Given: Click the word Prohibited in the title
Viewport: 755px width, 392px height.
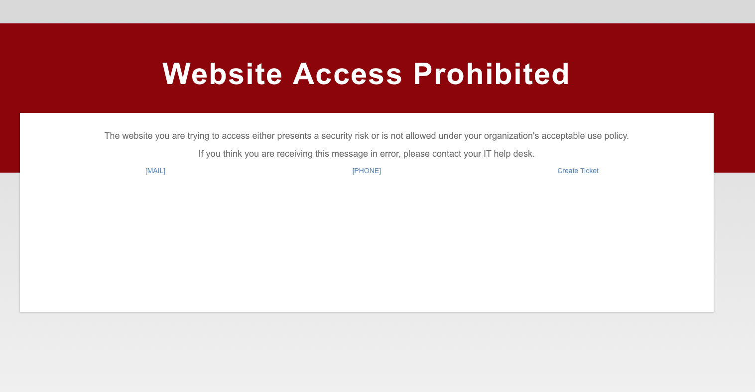Looking at the screenshot, I should point(492,74).
